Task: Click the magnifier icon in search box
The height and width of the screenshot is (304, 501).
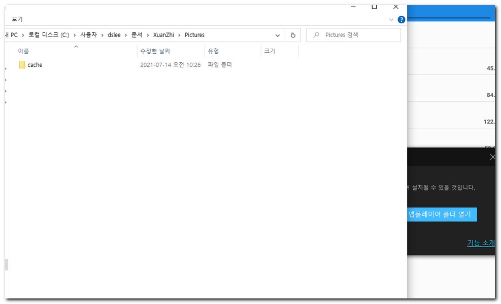Action: click(x=317, y=35)
